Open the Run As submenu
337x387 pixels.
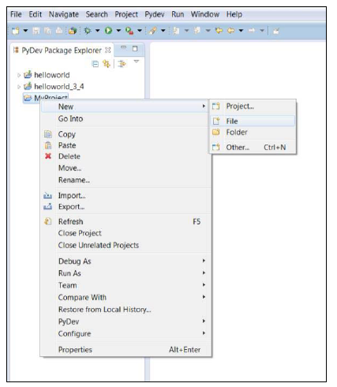click(x=125, y=273)
